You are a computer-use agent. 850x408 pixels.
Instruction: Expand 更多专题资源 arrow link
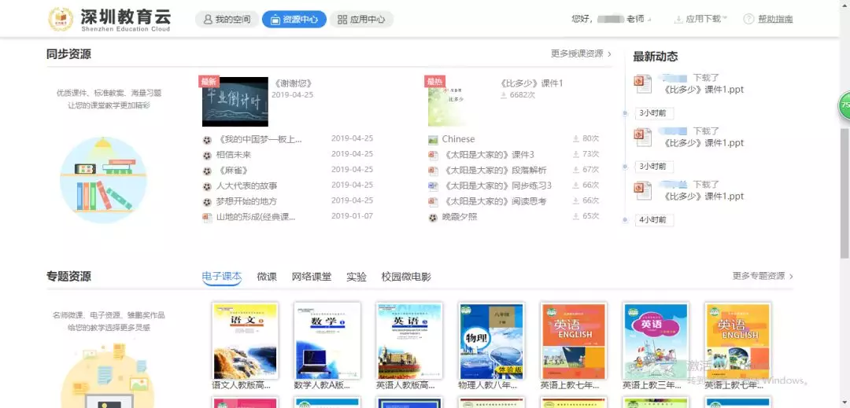click(763, 276)
